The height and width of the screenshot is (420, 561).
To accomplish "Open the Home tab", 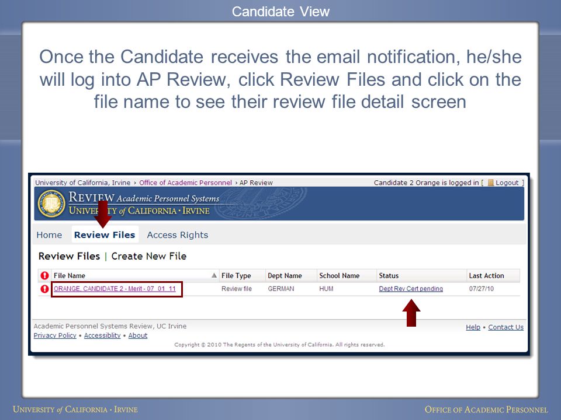I will click(49, 235).
